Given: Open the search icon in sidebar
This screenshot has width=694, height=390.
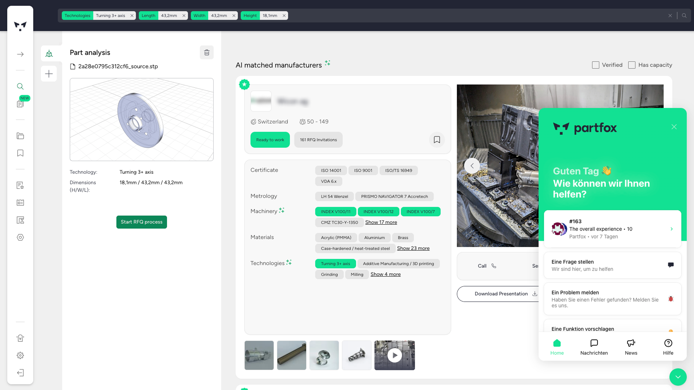Looking at the screenshot, I should [x=20, y=86].
